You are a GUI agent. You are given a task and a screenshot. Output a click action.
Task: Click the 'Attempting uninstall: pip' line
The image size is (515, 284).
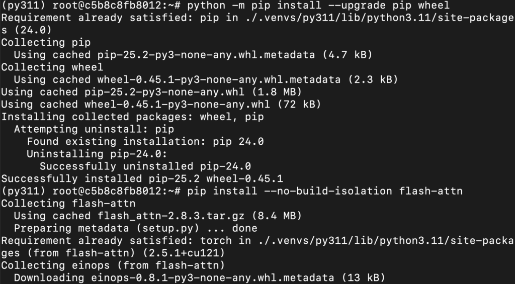(x=88, y=129)
